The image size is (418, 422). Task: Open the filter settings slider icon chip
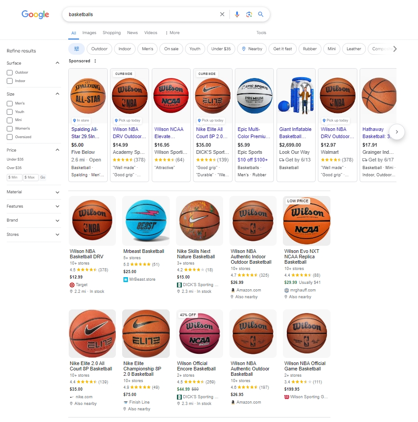point(76,49)
